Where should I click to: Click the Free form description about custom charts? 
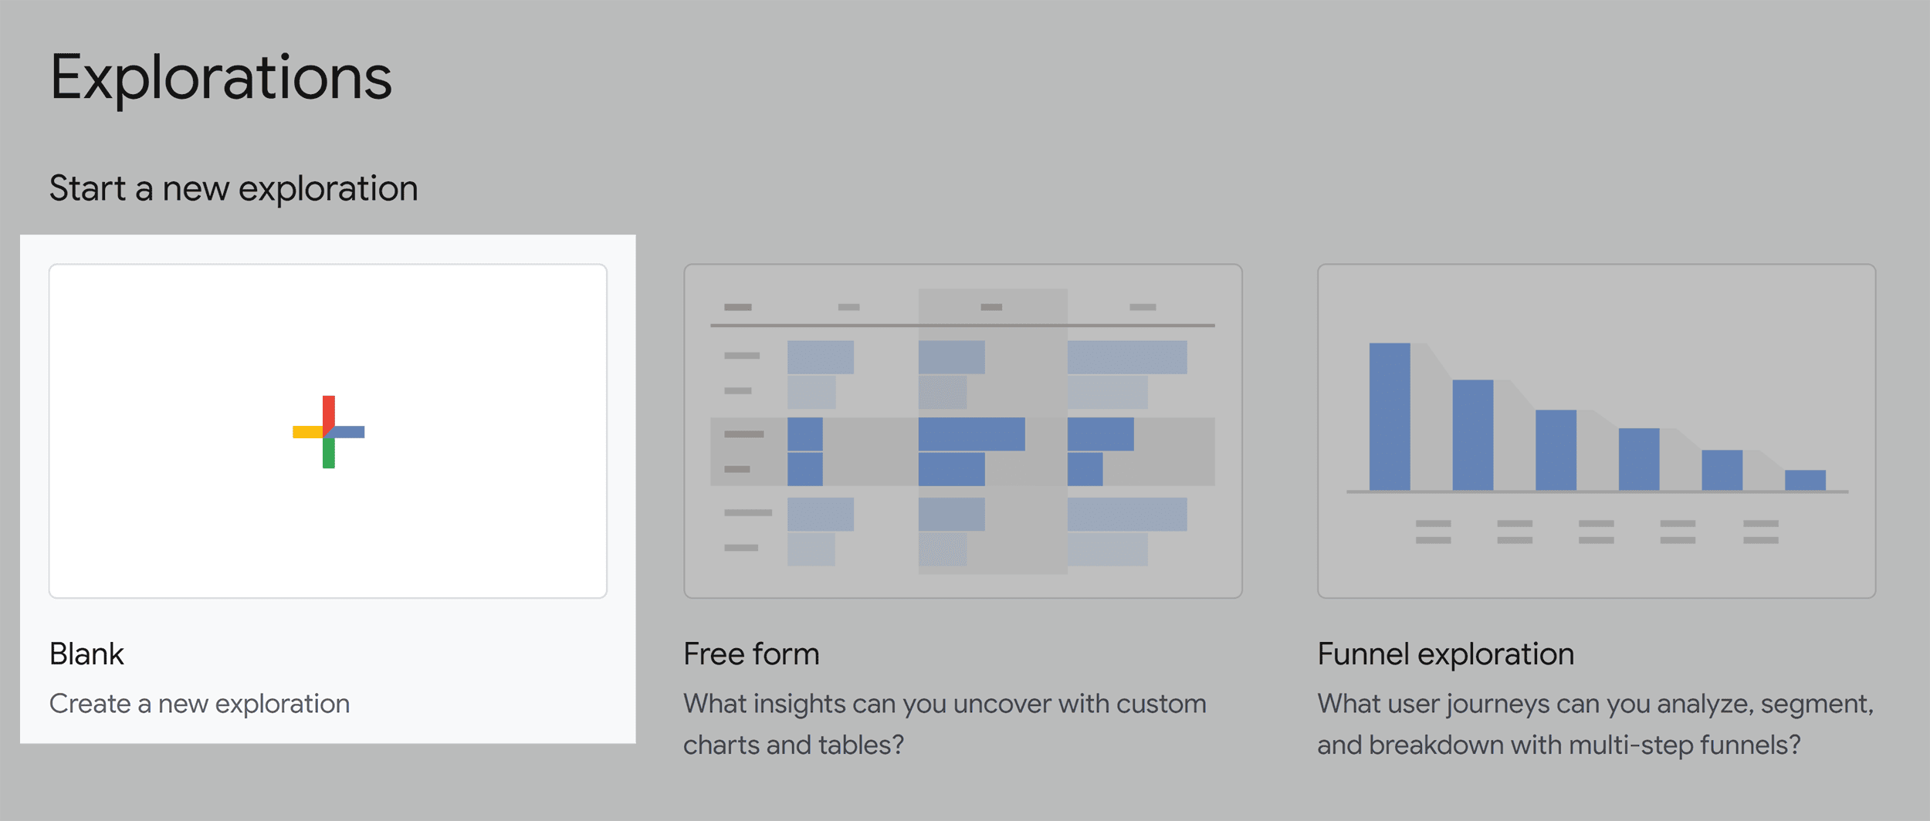[945, 725]
